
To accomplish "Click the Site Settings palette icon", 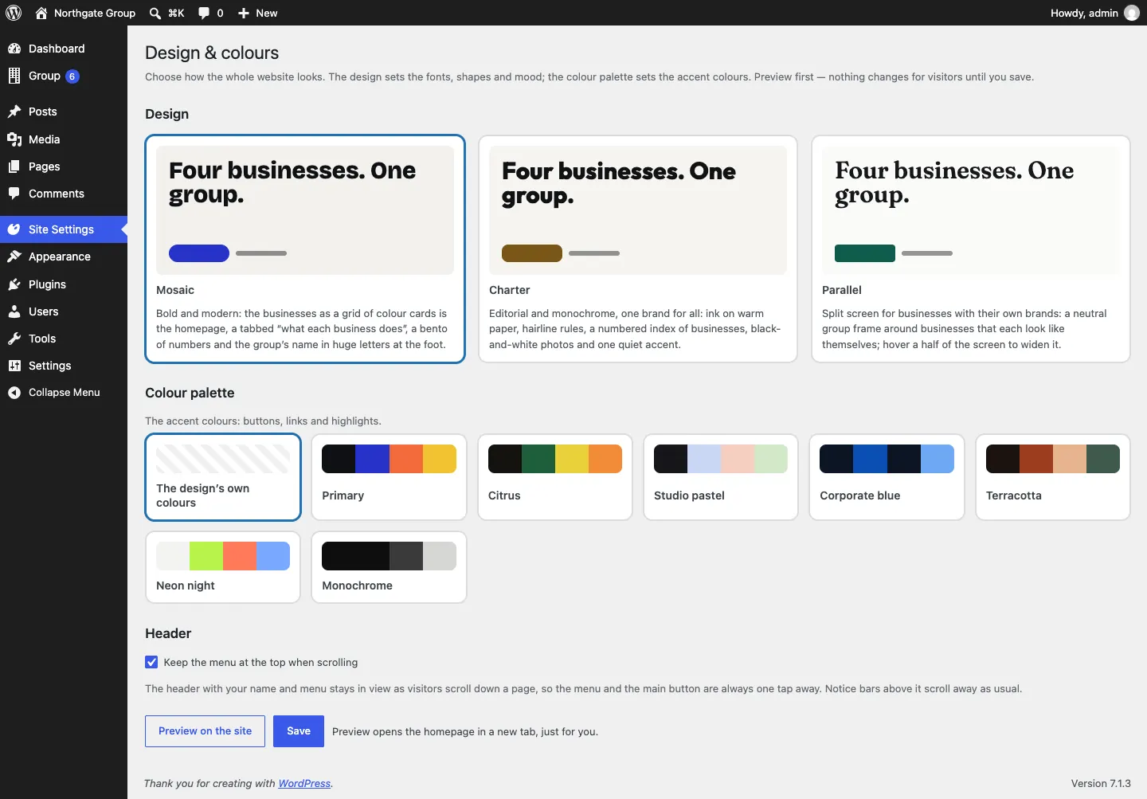I will [14, 229].
